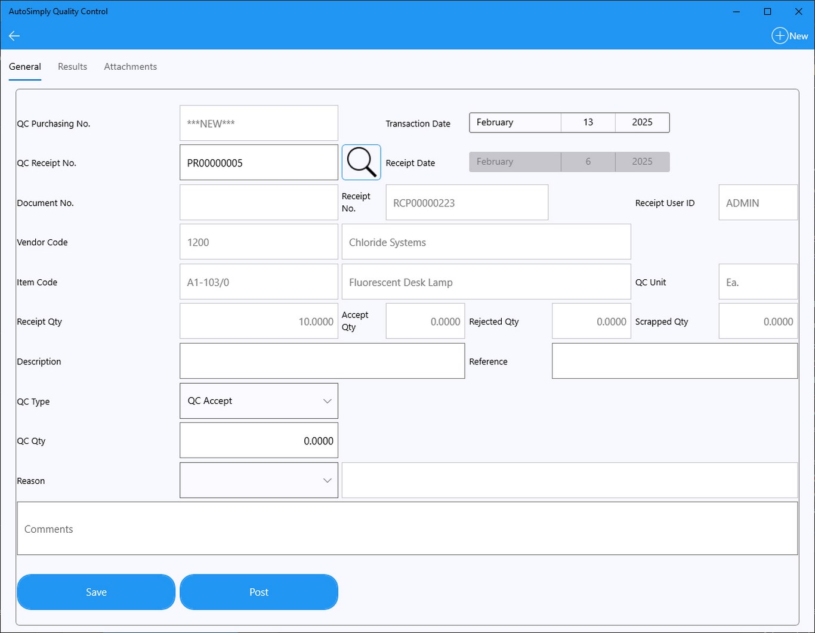Change the Transaction Date month field

click(x=515, y=122)
